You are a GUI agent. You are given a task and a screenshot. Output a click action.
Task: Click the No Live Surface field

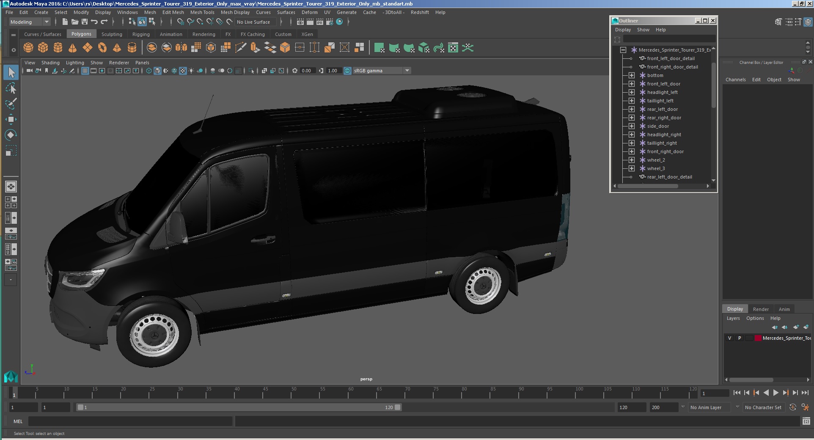[x=255, y=22]
